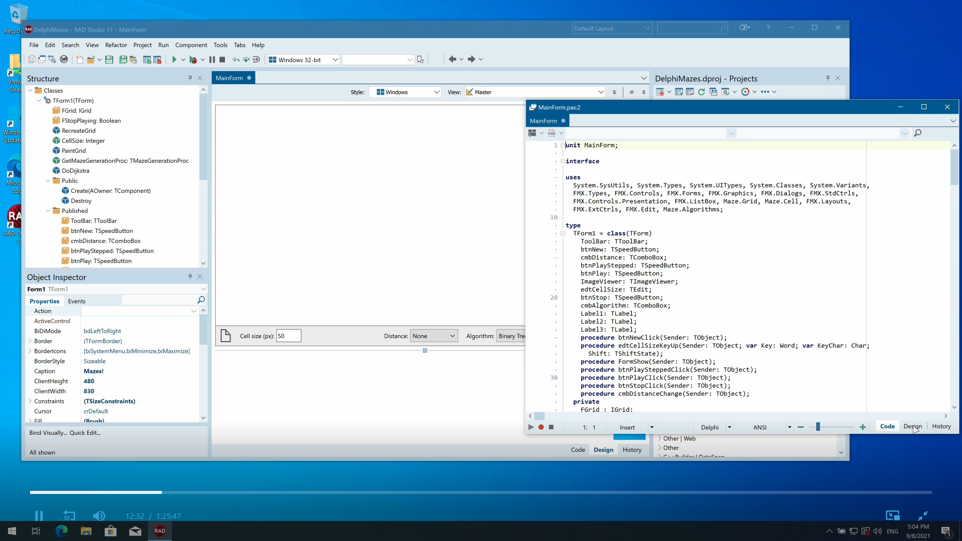Collapse the Published node in Structure tree
The width and height of the screenshot is (962, 541).
48,211
